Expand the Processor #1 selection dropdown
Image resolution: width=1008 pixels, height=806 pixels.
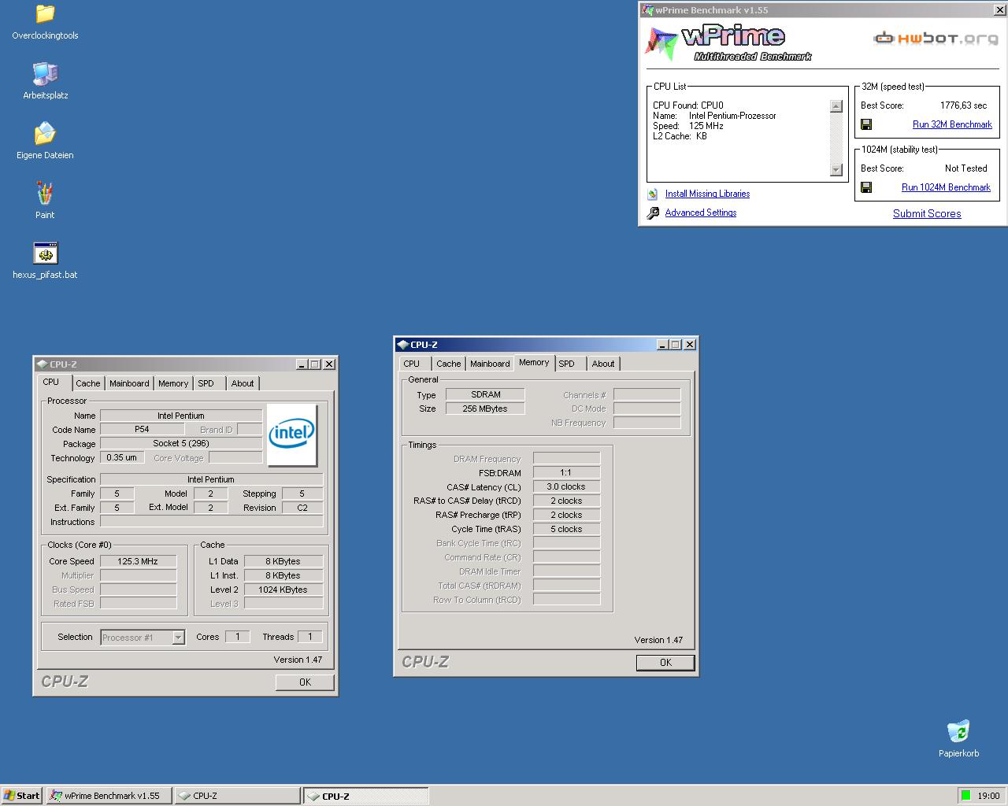pos(178,638)
